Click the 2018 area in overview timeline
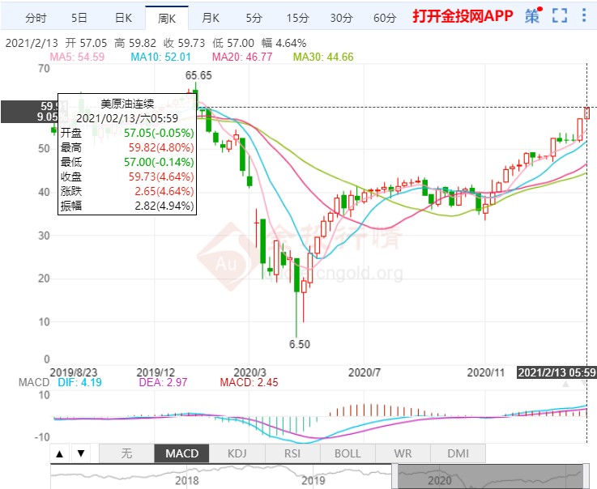 click(186, 480)
